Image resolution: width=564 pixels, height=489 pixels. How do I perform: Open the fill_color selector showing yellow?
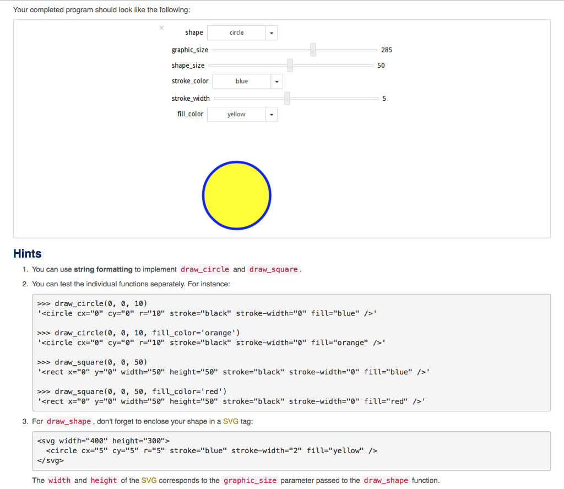click(237, 114)
